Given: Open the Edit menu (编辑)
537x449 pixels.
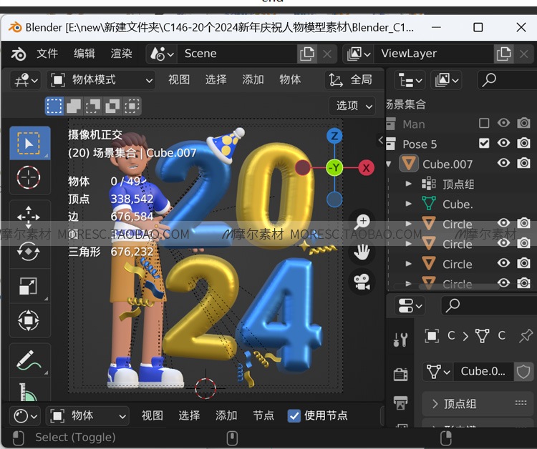Looking at the screenshot, I should point(84,54).
